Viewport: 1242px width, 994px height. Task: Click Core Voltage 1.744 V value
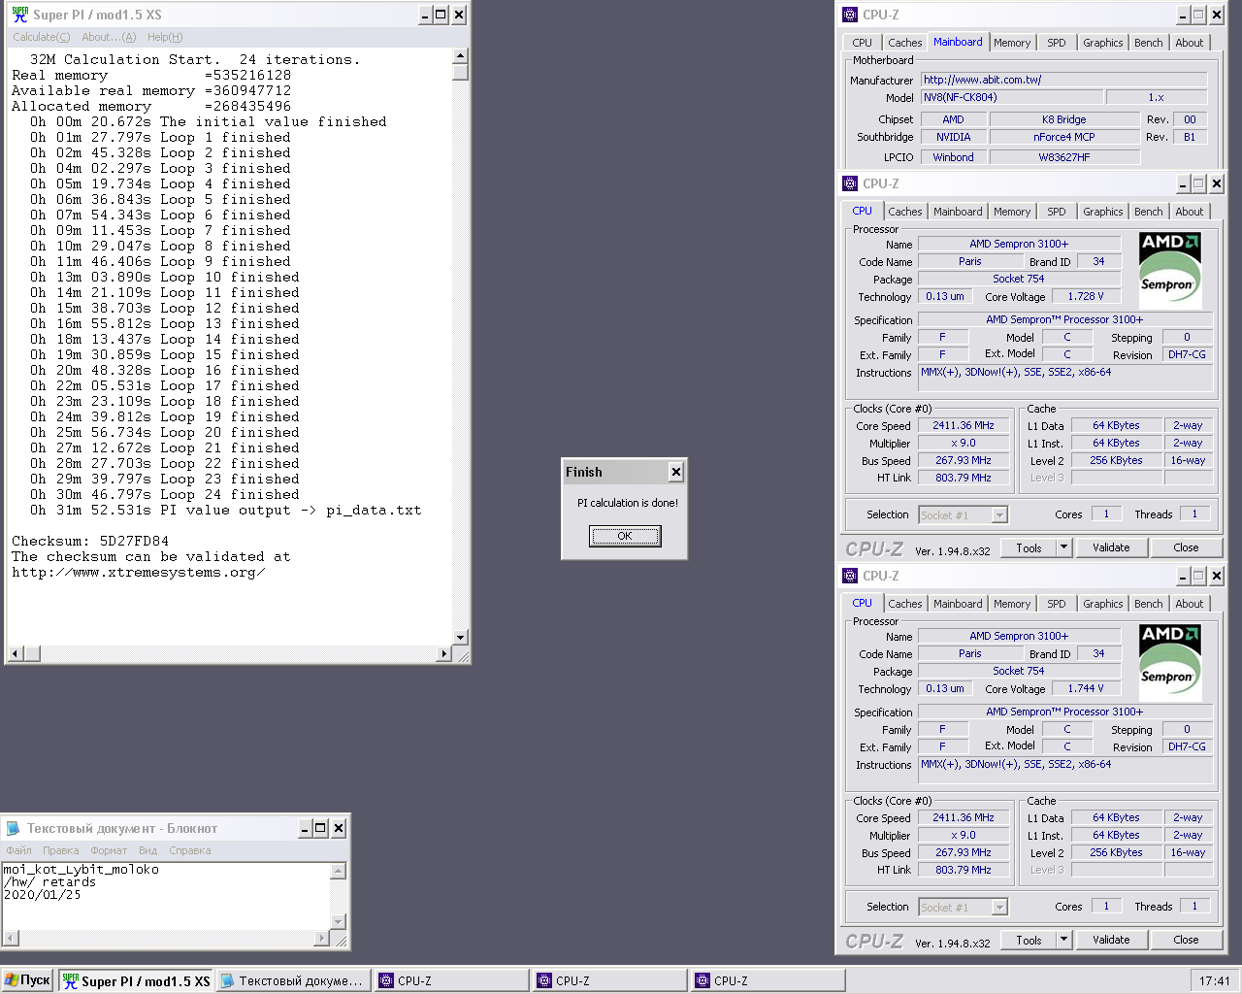[x=1086, y=689]
